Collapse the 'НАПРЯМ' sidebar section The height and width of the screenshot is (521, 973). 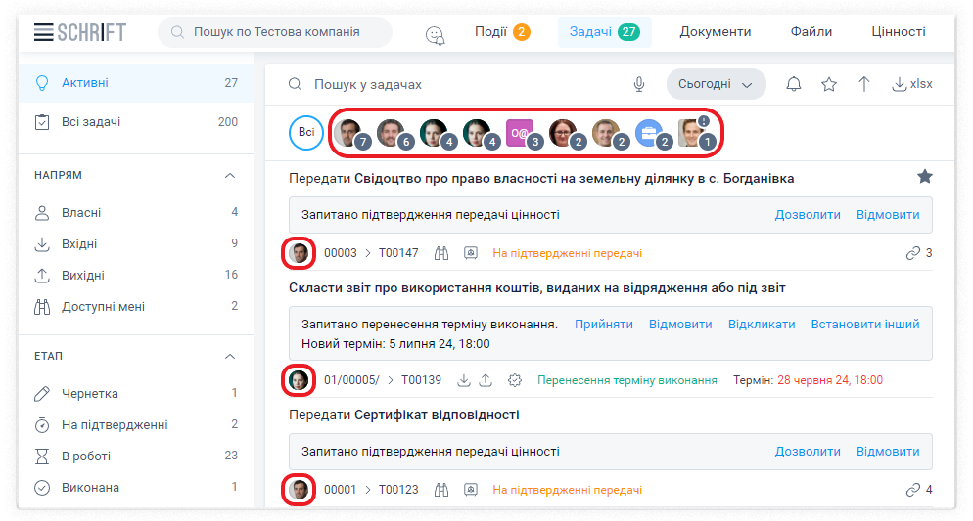click(x=230, y=175)
